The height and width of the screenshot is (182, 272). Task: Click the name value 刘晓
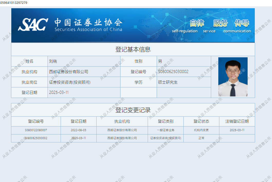coord(53,61)
